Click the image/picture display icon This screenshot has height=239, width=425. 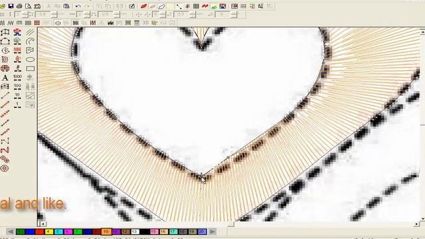pyautogui.click(x=223, y=6)
